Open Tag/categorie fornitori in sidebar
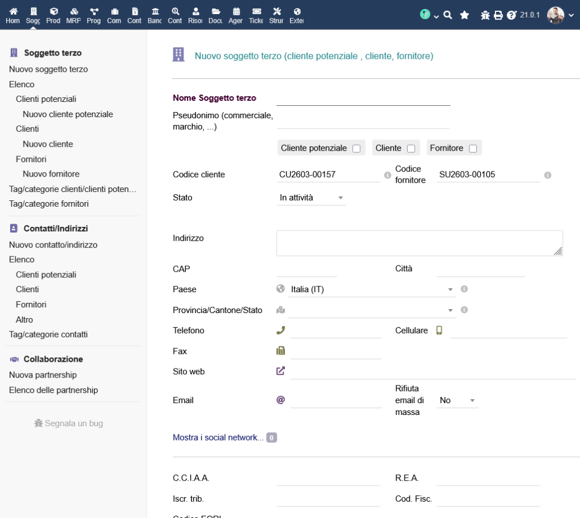Viewport: 580px width, 518px height. tap(49, 204)
